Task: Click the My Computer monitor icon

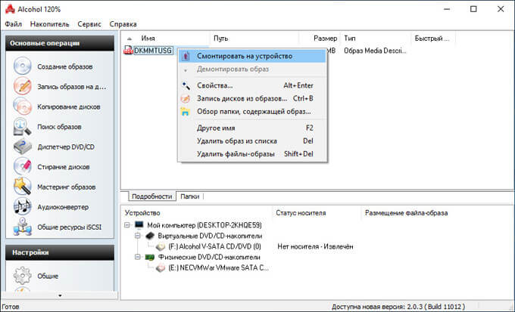Action: click(139, 225)
